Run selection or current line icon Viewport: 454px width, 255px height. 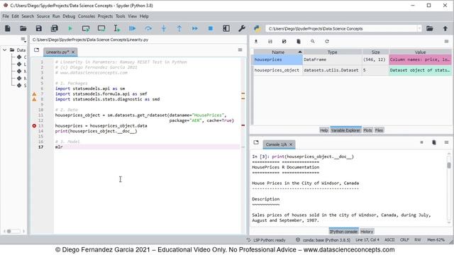(116, 28)
